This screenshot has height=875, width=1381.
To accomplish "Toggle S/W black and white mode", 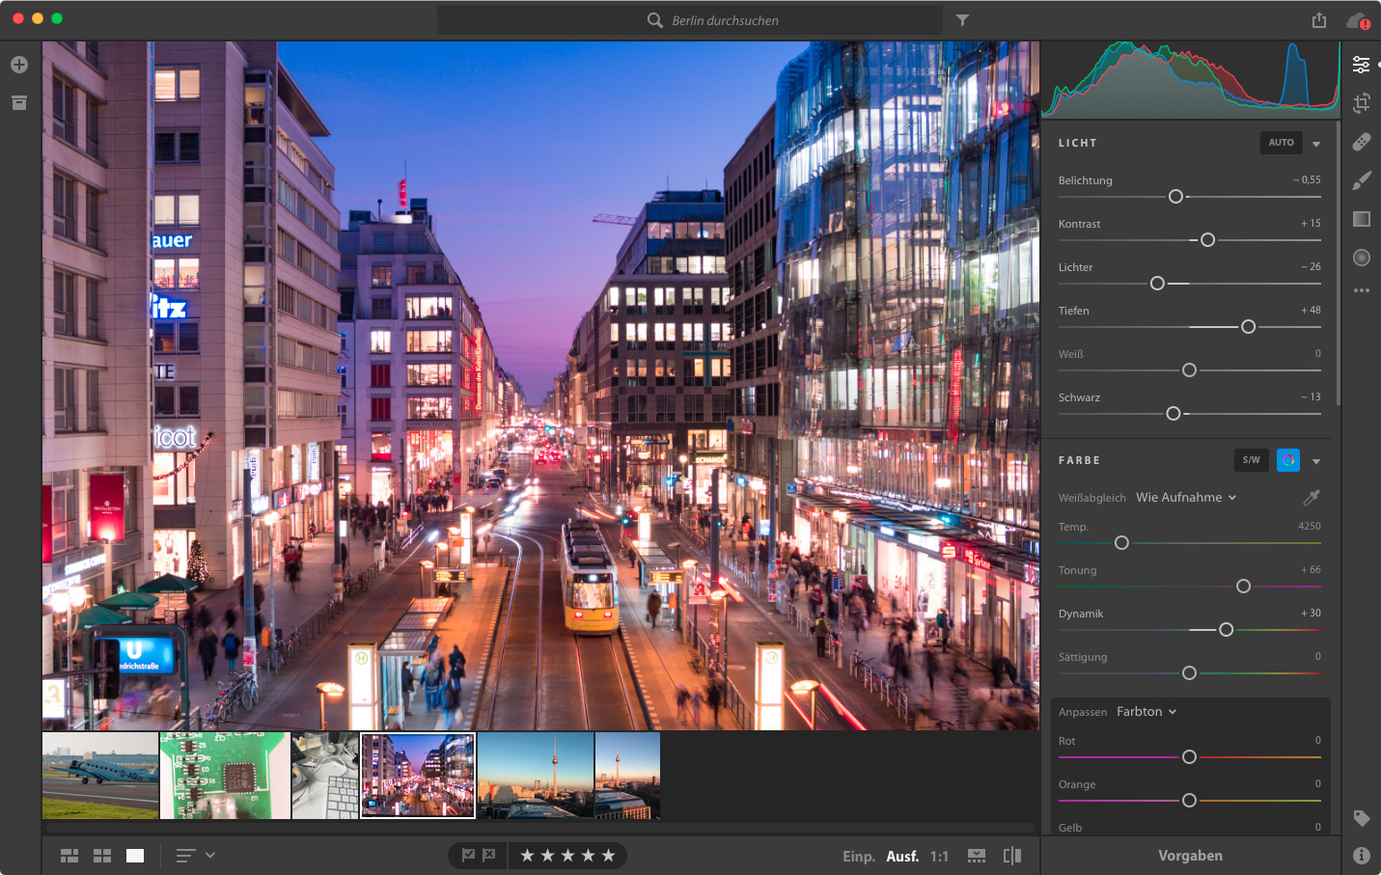I will [1251, 460].
